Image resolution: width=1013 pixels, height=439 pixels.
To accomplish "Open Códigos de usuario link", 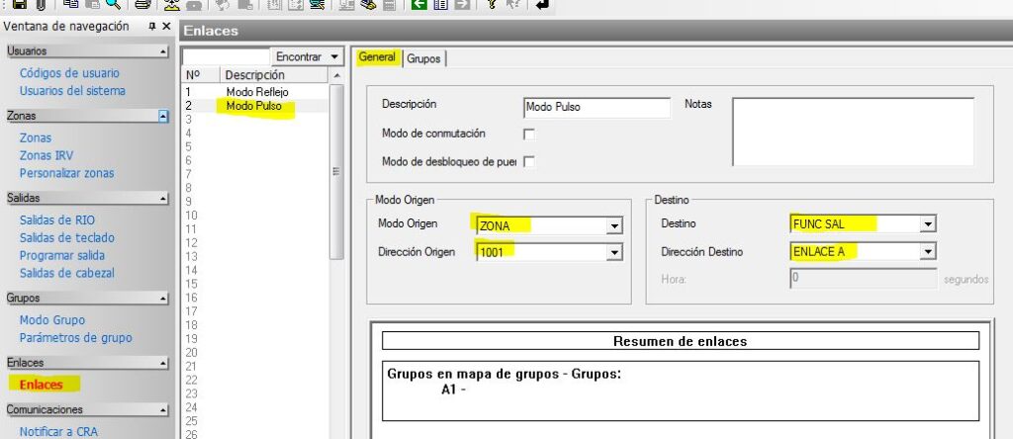I will (69, 73).
